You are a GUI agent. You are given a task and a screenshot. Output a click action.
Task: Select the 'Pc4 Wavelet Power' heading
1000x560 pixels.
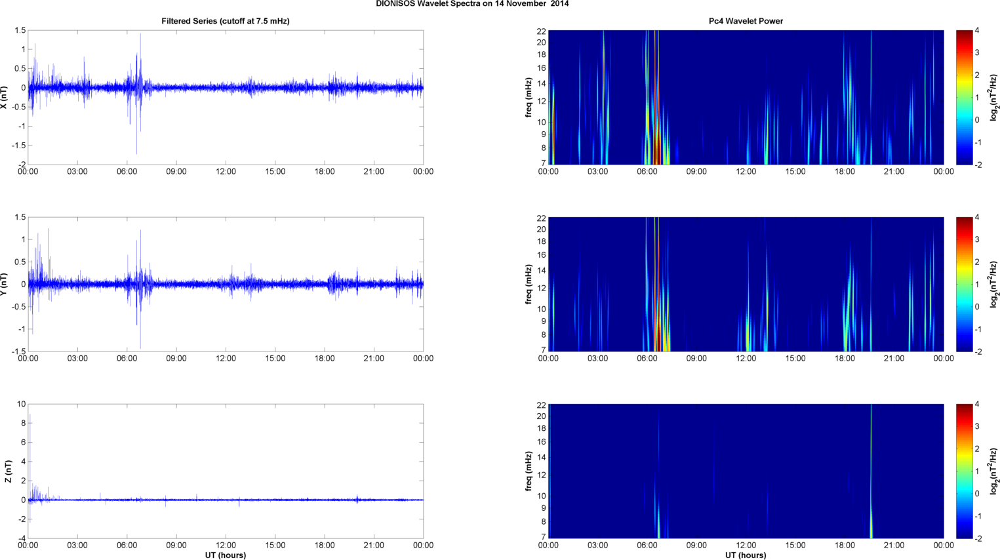(x=746, y=21)
